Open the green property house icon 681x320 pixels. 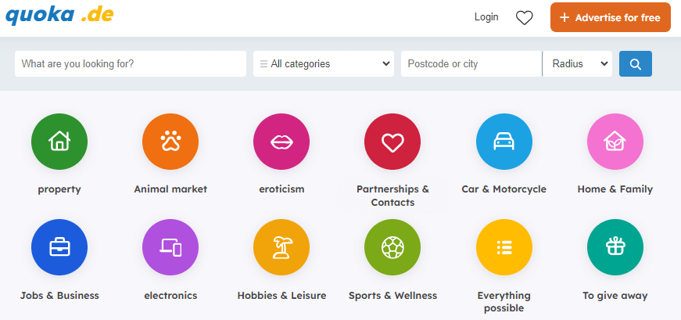59,142
